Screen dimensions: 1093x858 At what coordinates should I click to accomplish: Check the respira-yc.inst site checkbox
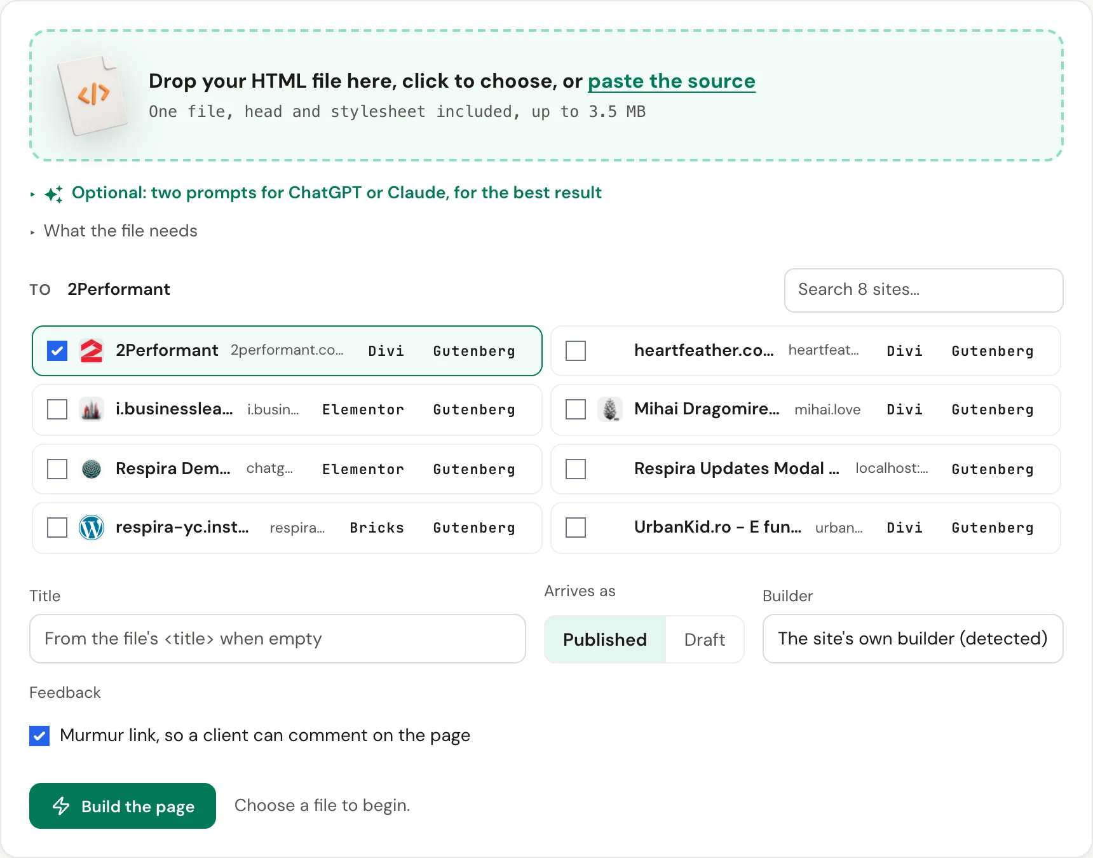(x=57, y=528)
